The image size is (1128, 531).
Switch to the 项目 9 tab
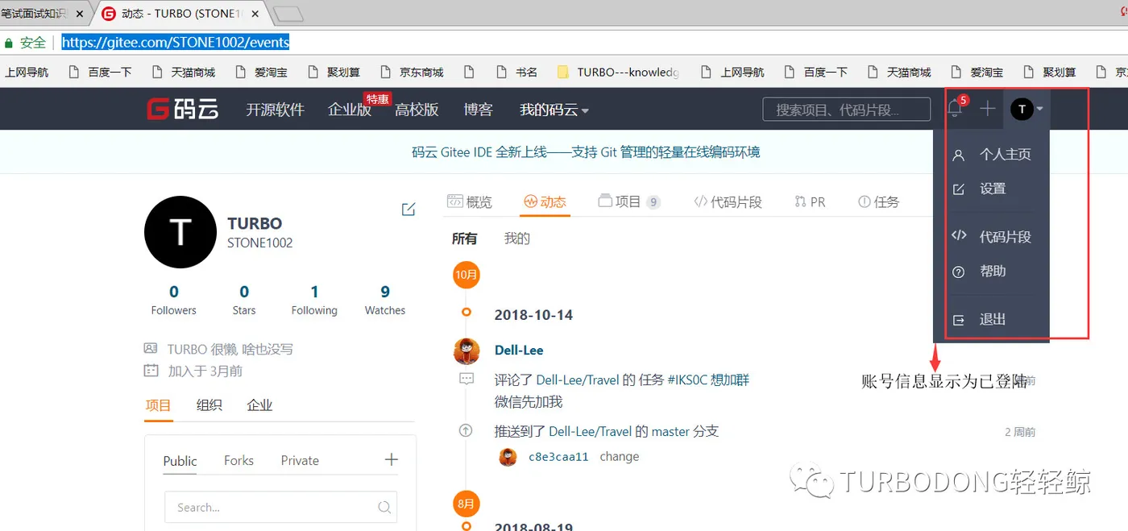(629, 201)
